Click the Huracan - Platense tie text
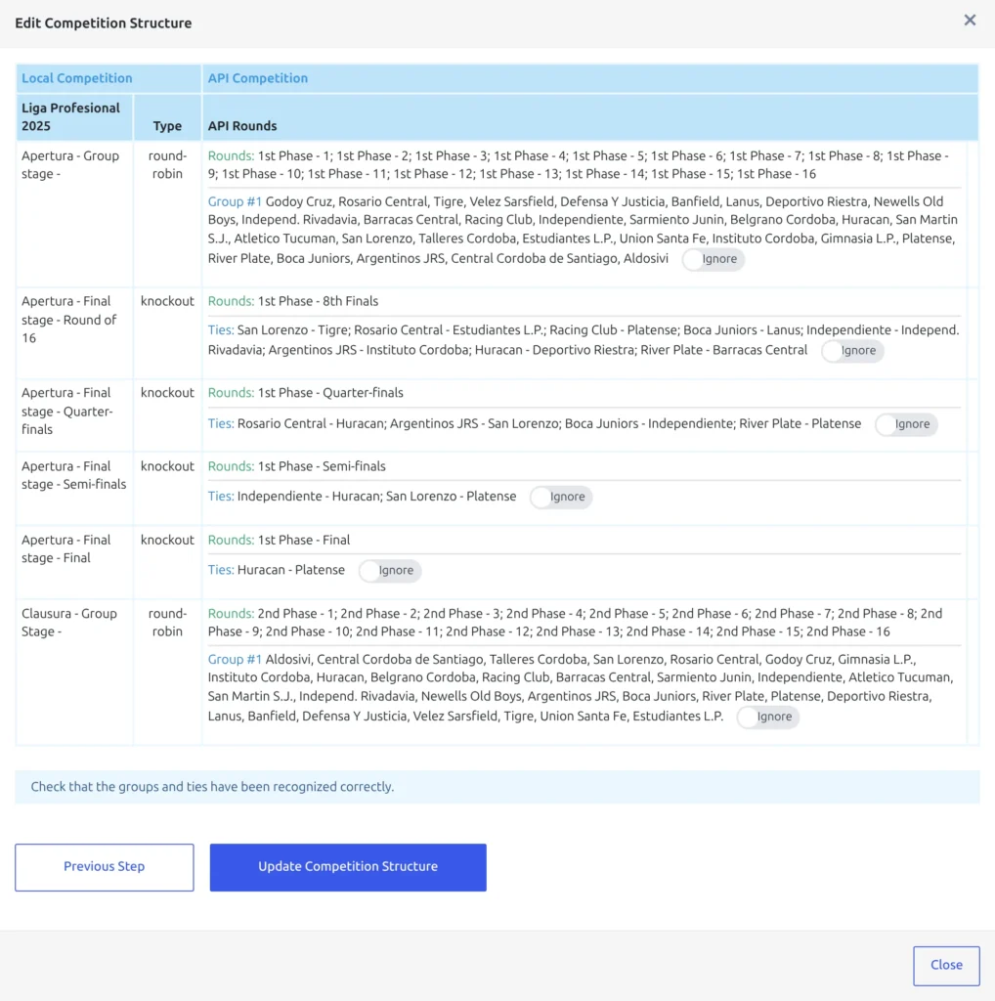This screenshot has height=1001, width=995. [x=291, y=570]
